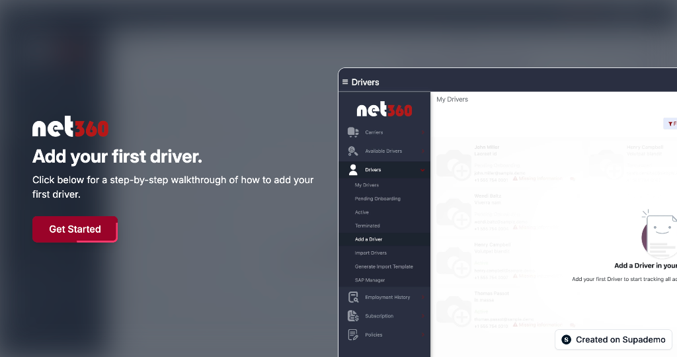Click the Available Drivers search-person icon
This screenshot has width=677, height=357.
pos(353,151)
